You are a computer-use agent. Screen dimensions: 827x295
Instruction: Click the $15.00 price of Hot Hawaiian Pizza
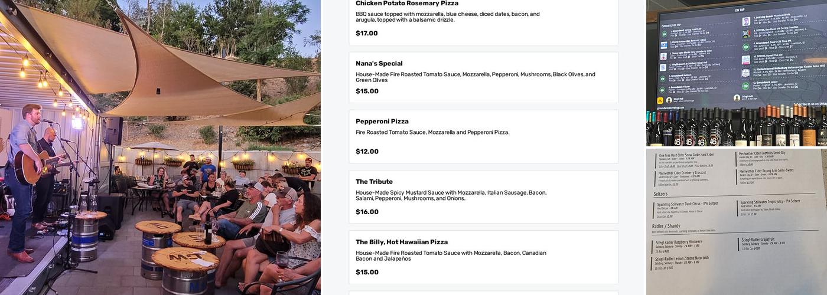point(367,272)
